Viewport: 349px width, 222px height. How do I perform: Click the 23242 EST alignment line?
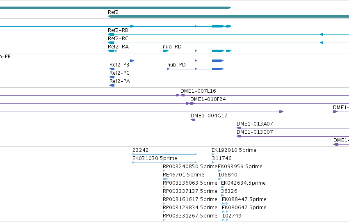tap(165, 154)
